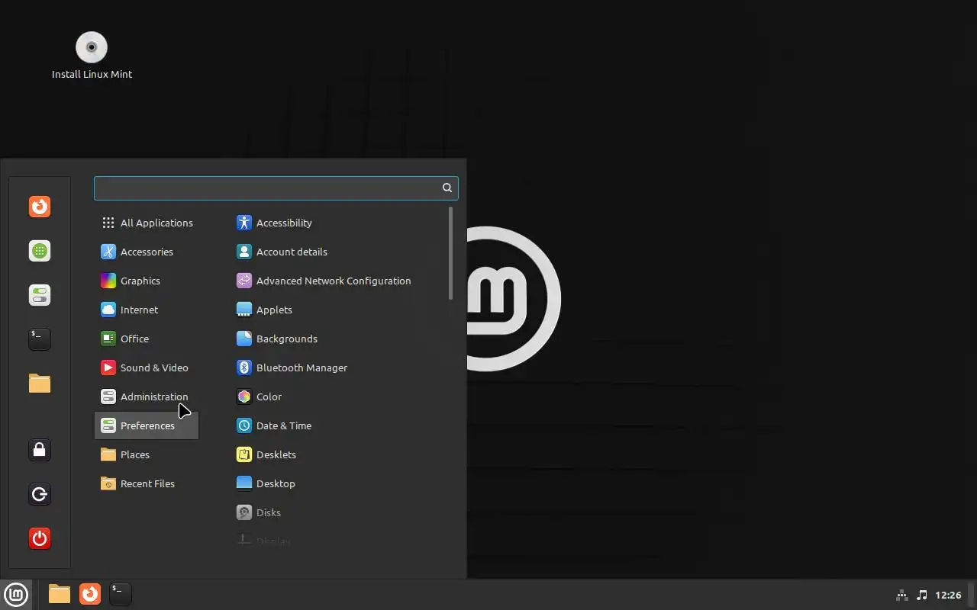Click the red power/shutdown icon

[40, 538]
